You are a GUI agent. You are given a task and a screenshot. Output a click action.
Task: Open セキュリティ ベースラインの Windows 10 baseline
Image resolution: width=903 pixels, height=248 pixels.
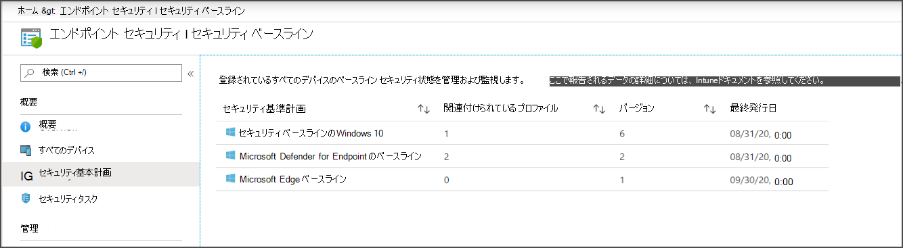[x=311, y=133]
